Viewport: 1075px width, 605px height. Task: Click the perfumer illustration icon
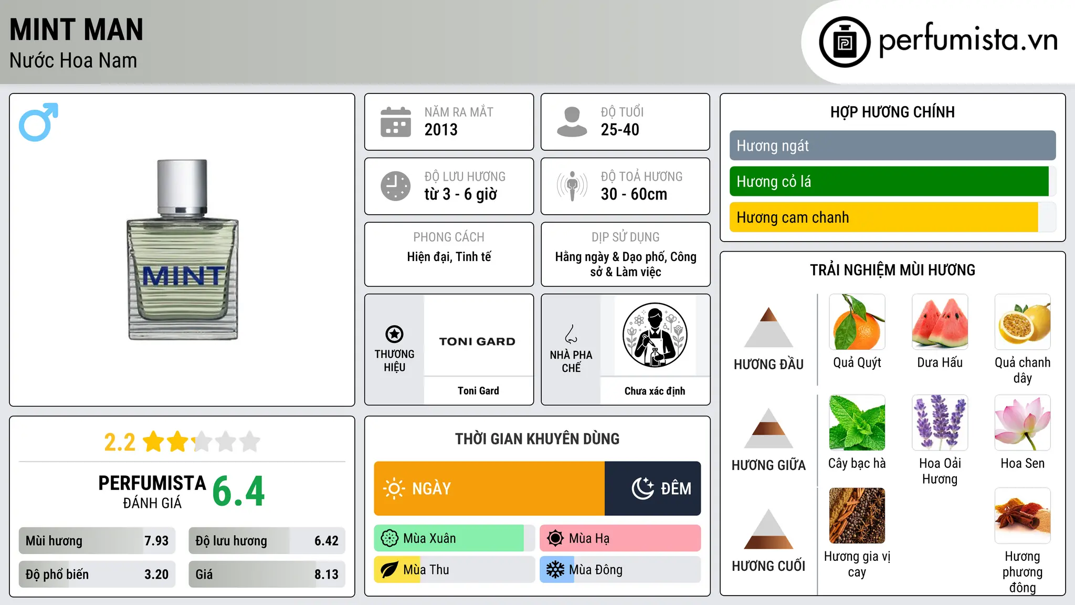[x=655, y=335]
